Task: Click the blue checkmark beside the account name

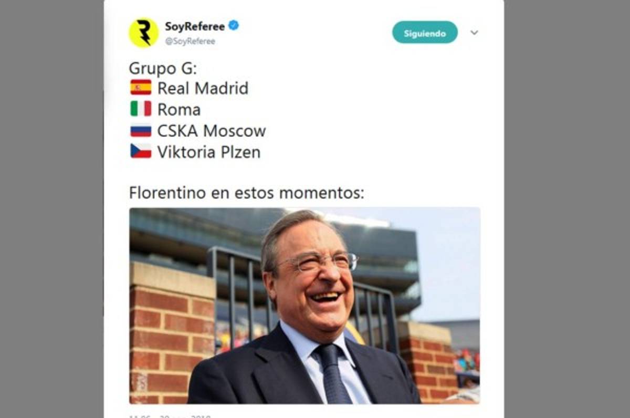Action: click(234, 24)
